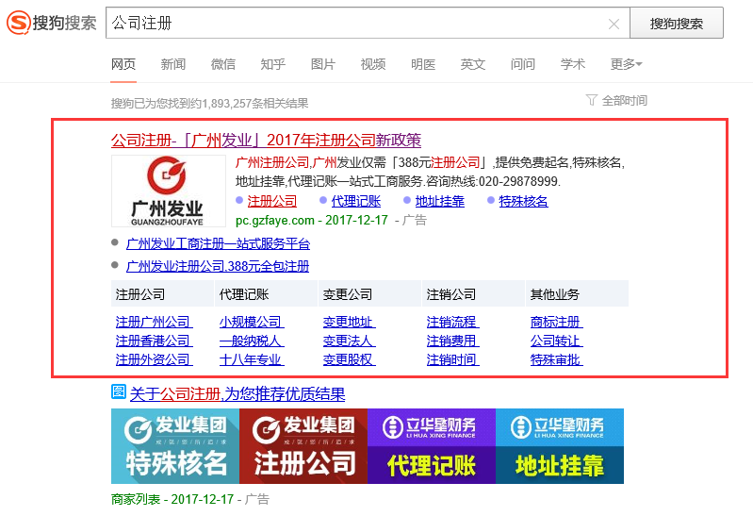The image size is (753, 516).
Task: Click the Sogou search logo
Action: coord(52,23)
